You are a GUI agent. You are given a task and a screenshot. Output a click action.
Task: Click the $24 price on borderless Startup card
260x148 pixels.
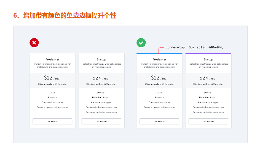pyautogui.click(x=97, y=78)
